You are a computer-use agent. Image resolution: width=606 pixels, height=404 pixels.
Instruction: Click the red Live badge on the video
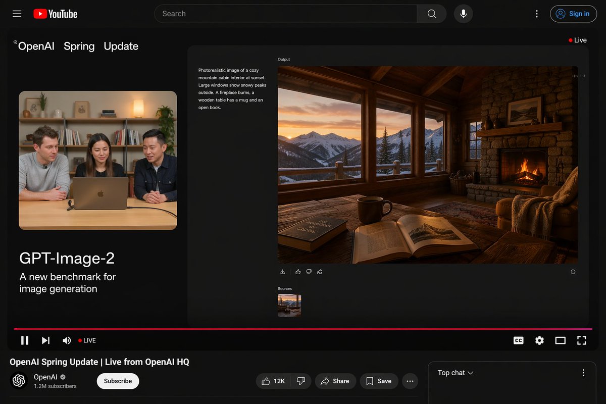click(x=578, y=40)
